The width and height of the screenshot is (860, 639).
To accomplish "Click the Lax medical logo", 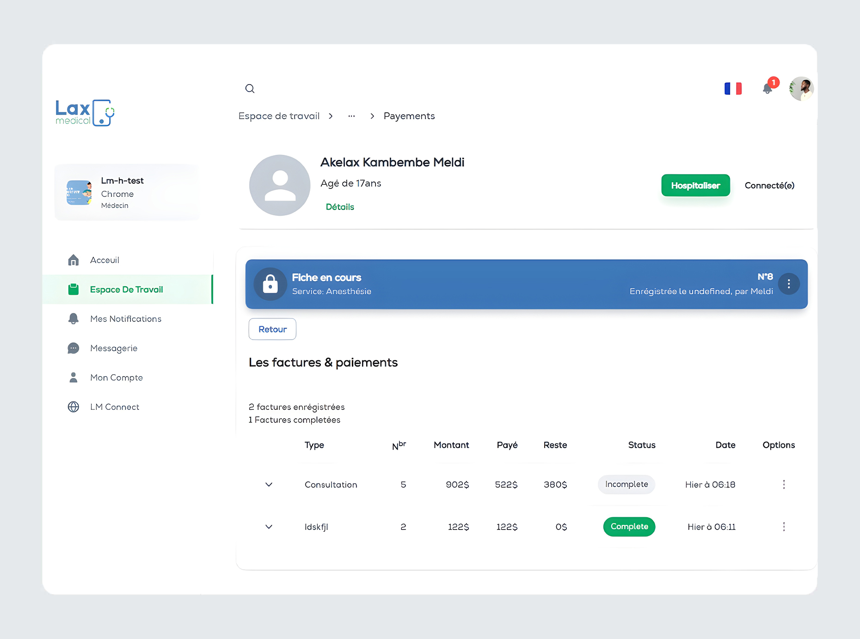I will (85, 113).
